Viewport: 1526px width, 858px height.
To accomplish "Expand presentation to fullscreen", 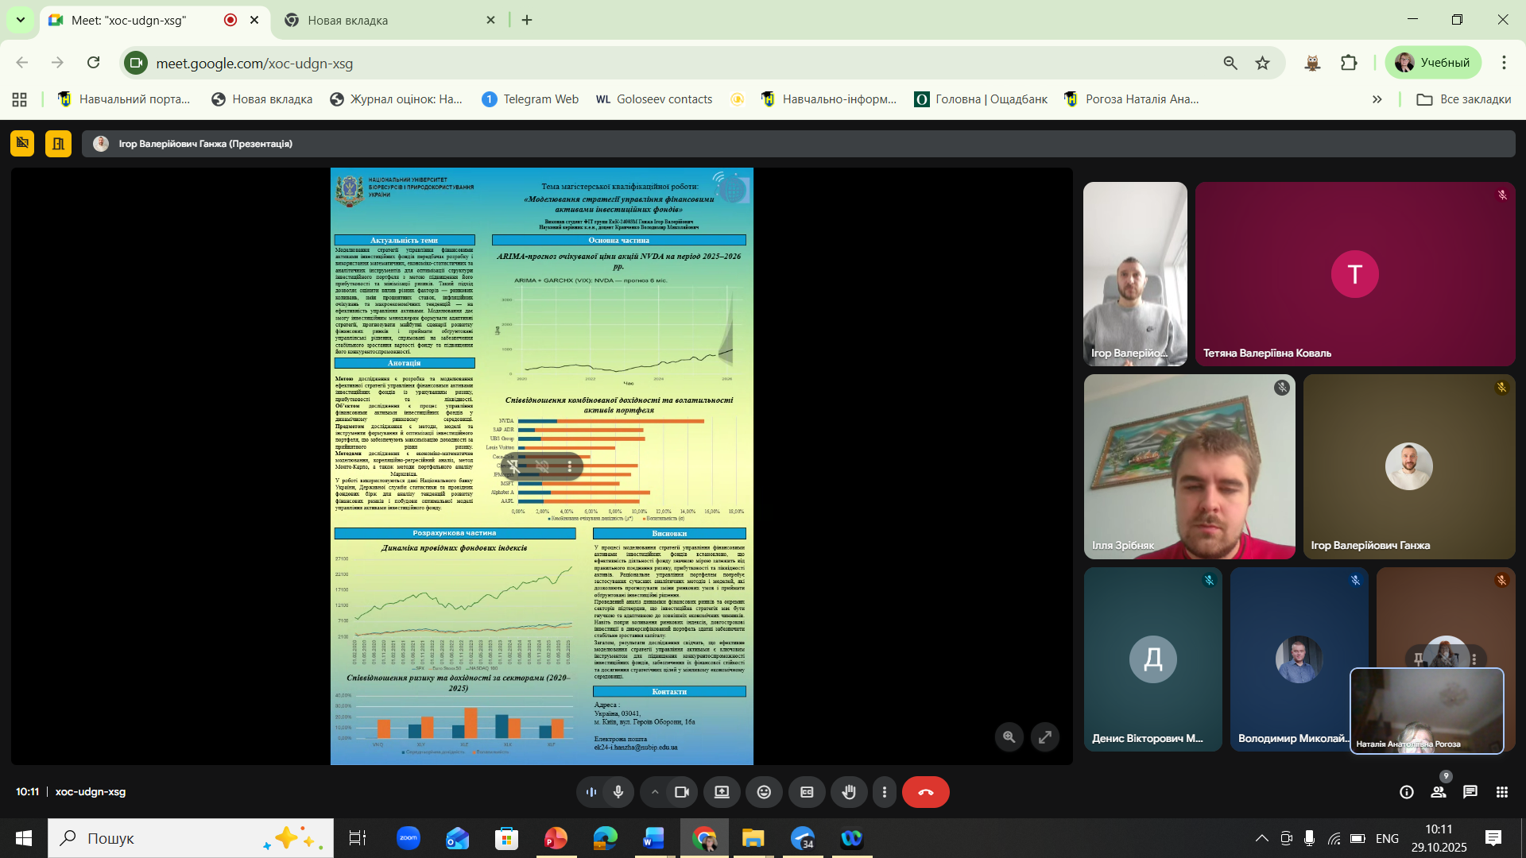I will 1045,736.
